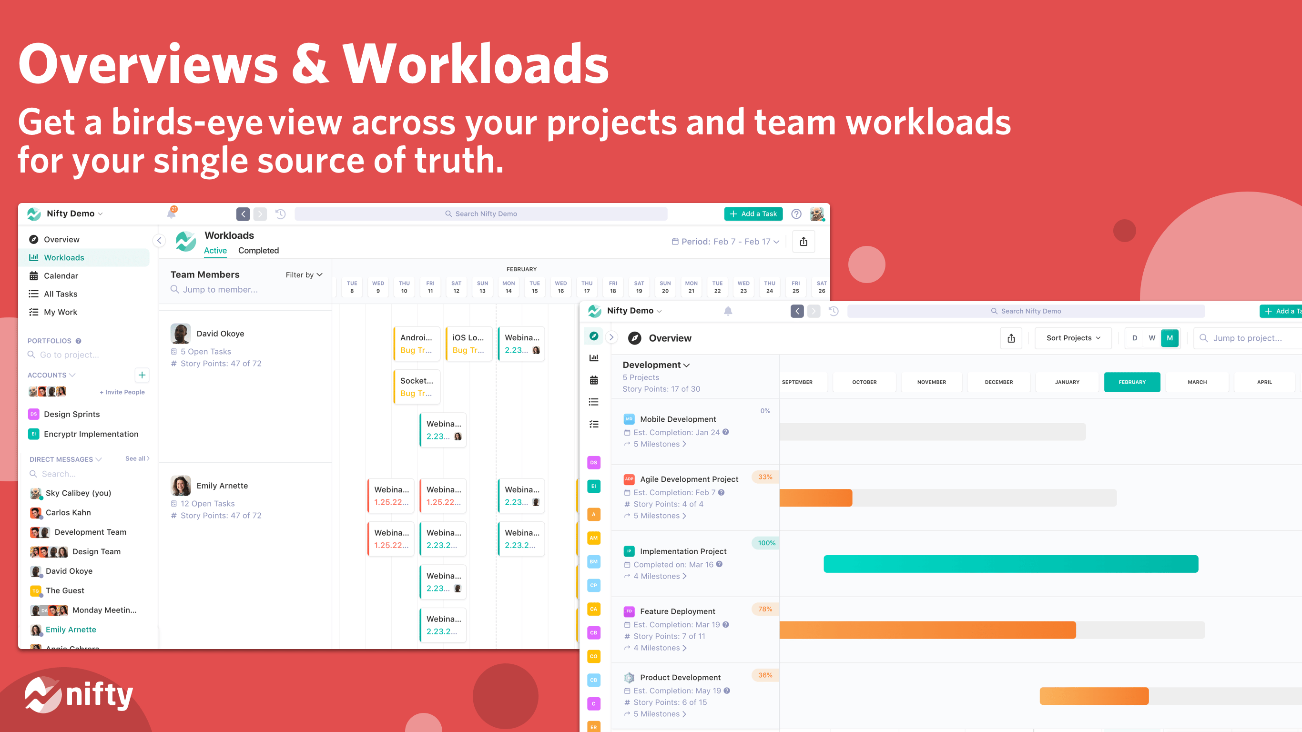Open the calendar icon in the collapsed sidebar
Image resolution: width=1302 pixels, height=732 pixels.
pos(594,380)
